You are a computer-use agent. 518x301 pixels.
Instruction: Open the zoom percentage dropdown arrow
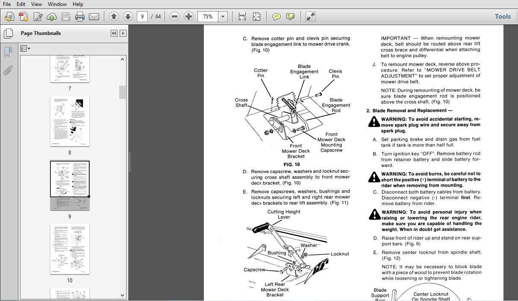(x=223, y=17)
